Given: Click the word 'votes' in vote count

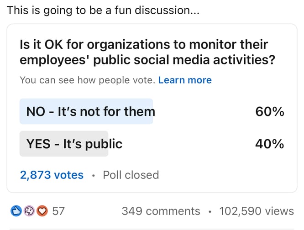Looking at the screenshot, I should [x=69, y=175].
